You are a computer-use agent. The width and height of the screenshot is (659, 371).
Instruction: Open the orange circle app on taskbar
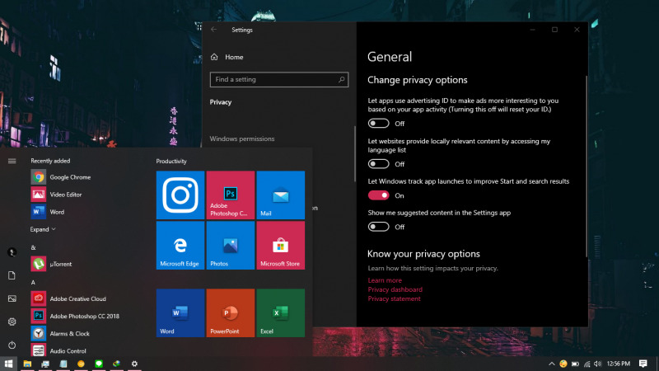click(81, 364)
